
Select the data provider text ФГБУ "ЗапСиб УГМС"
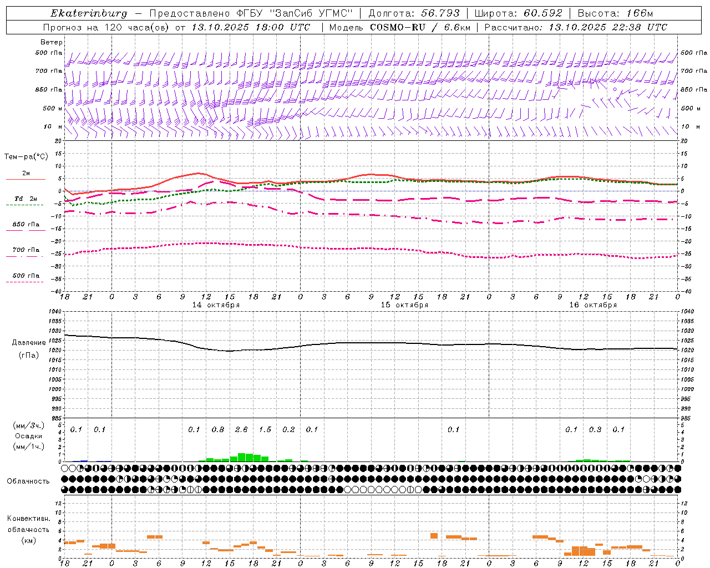click(295, 13)
